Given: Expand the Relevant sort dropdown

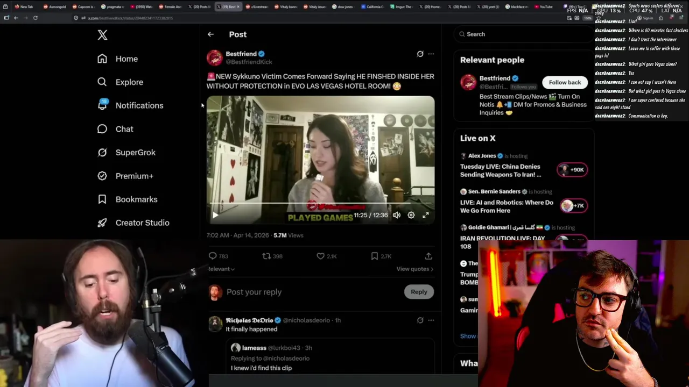Looking at the screenshot, I should click(221, 269).
